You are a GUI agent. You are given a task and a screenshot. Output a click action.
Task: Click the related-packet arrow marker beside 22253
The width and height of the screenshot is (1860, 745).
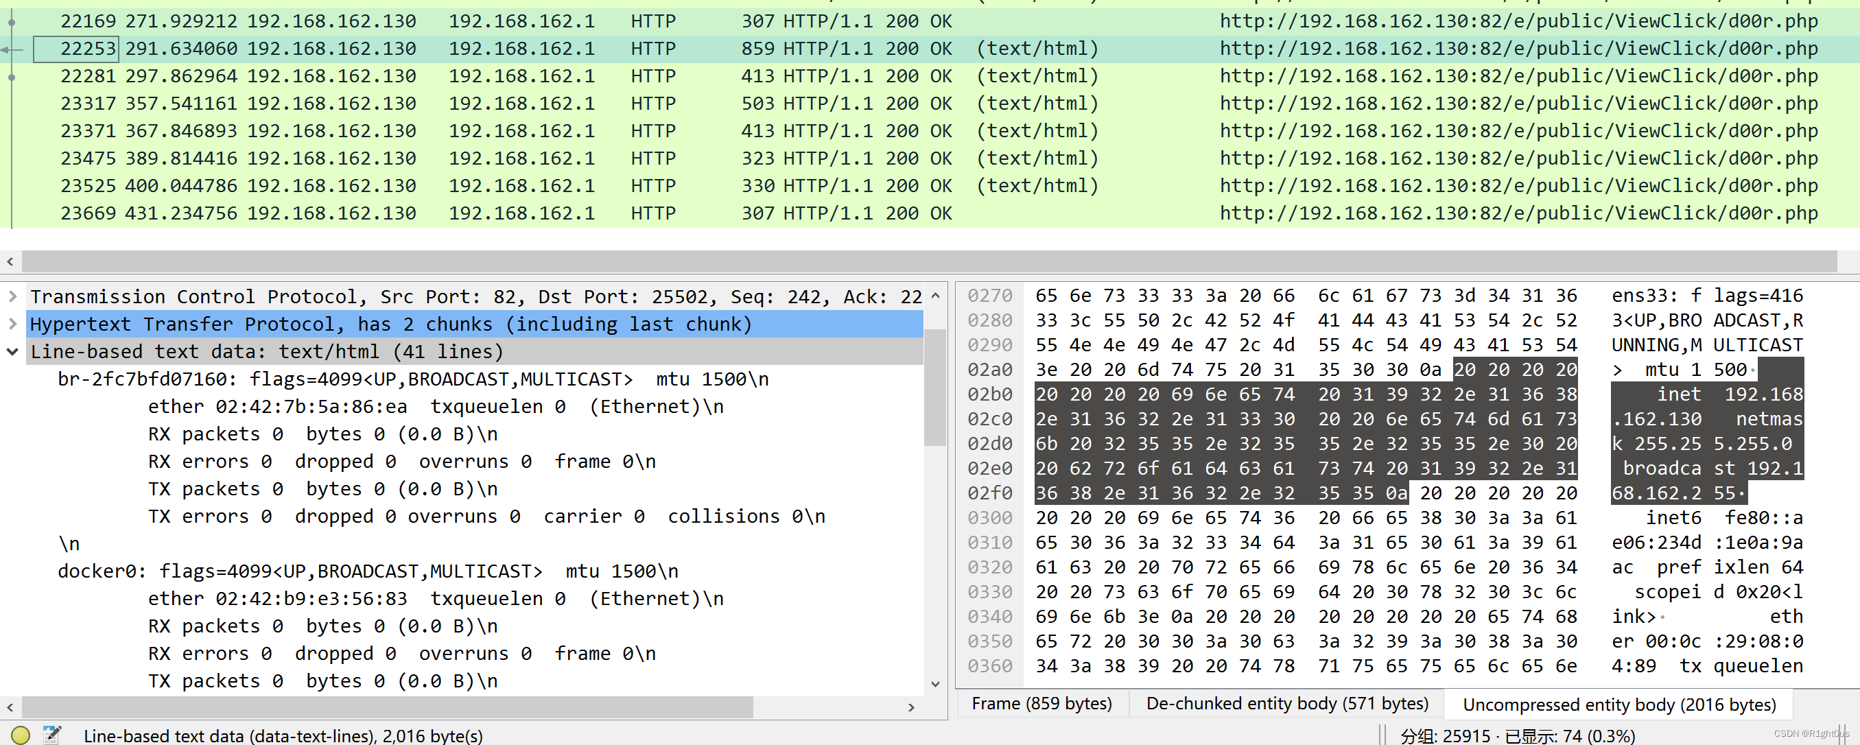12,49
